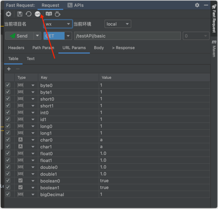Expand the environment dropdown showing local
The width and height of the screenshot is (218, 209).
tap(118, 24)
